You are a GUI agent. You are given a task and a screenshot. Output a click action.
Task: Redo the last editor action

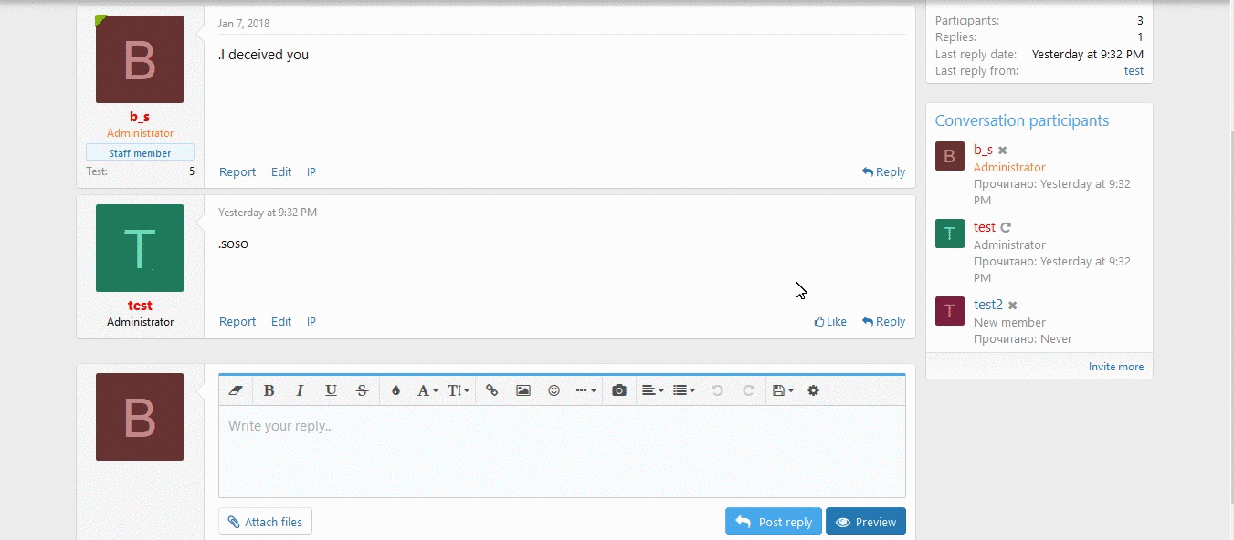coord(749,390)
